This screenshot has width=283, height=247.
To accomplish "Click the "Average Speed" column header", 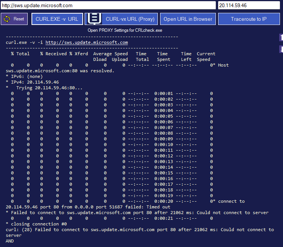I will tap(110, 54).
